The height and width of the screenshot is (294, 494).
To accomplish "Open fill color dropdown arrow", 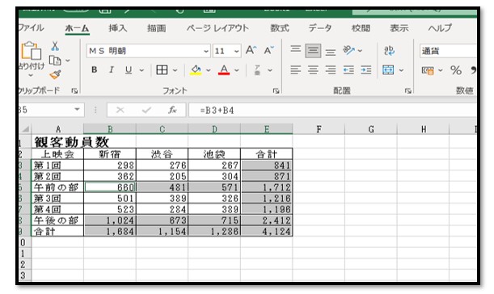I will pyautogui.click(x=209, y=70).
